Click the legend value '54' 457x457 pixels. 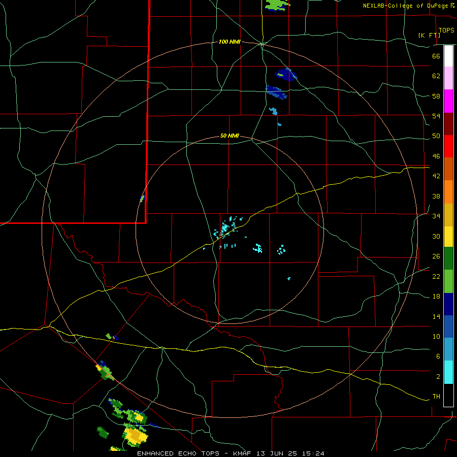(x=436, y=116)
